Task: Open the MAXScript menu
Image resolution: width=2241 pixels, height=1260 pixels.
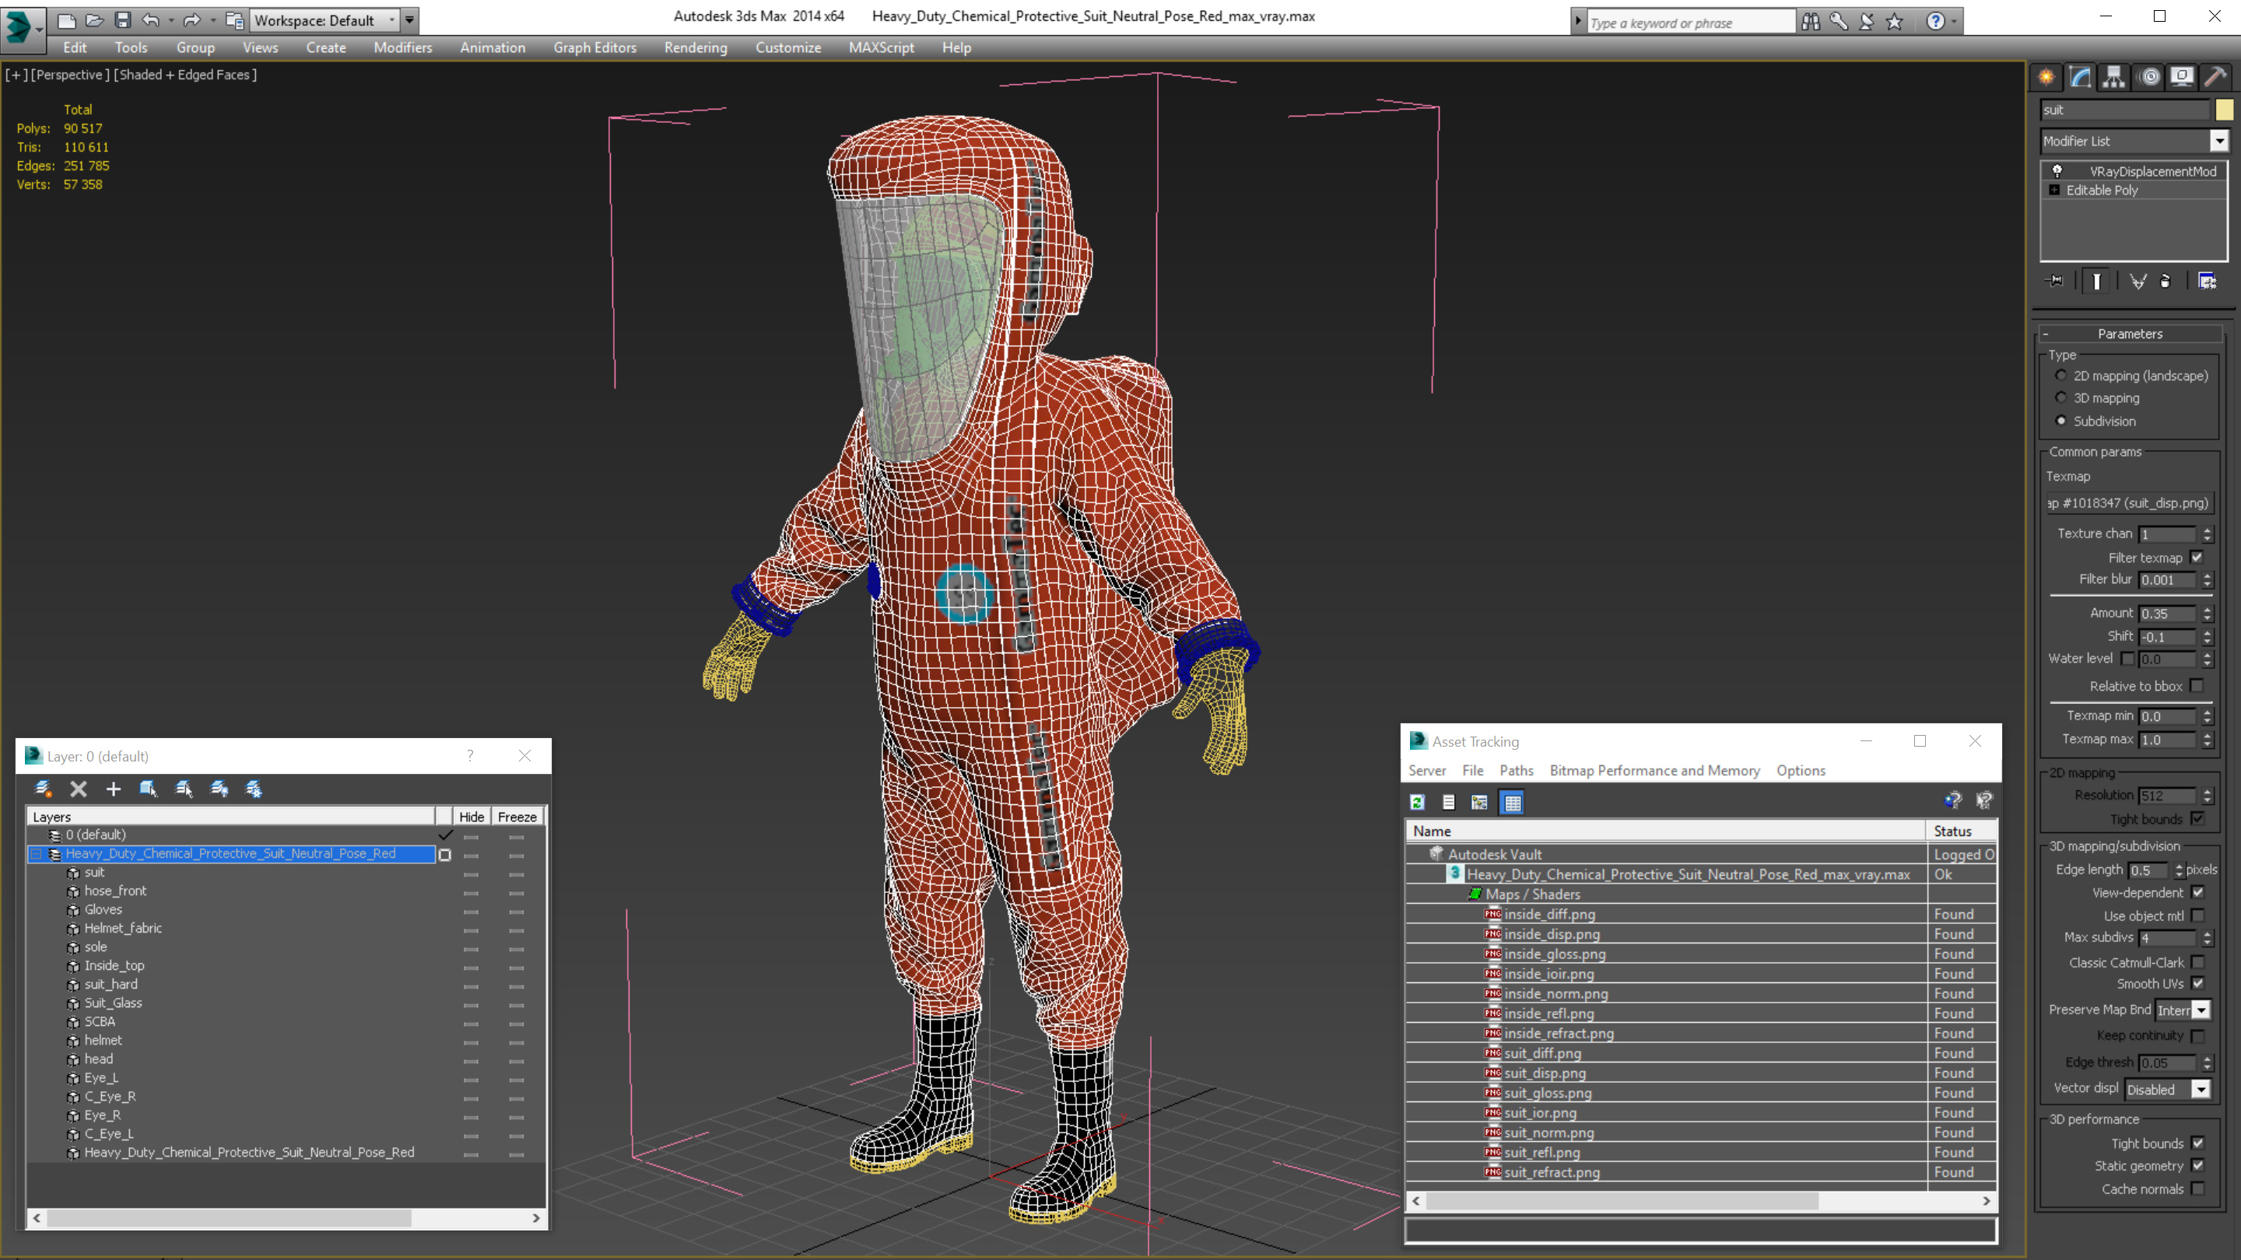Action: pos(880,47)
